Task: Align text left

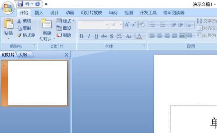Action: click(x=152, y=36)
